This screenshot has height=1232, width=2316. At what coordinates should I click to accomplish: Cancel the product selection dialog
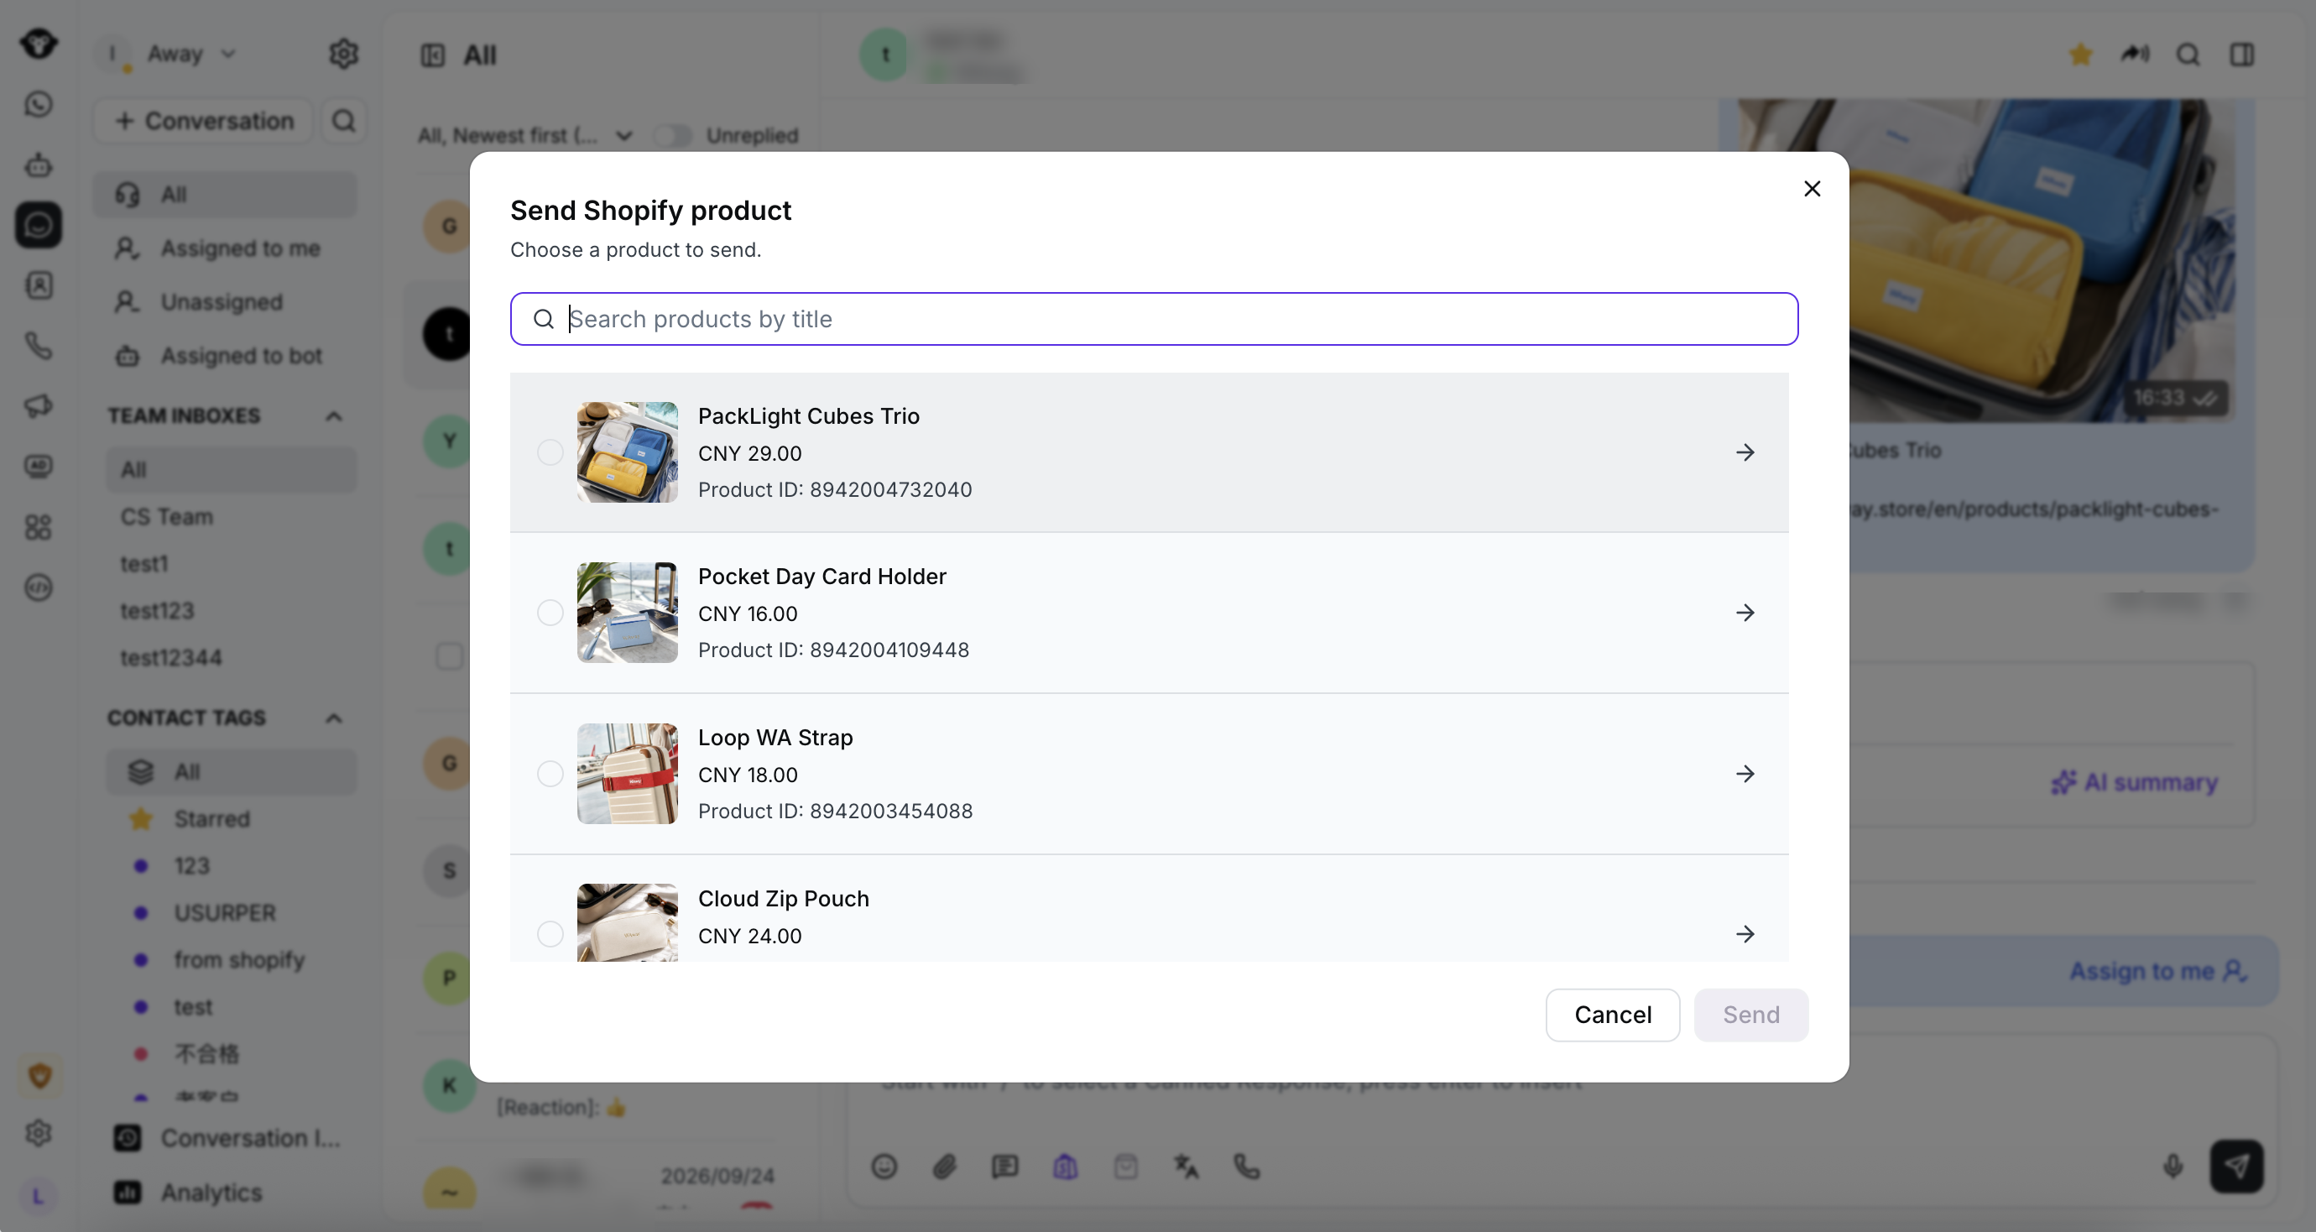(x=1613, y=1015)
